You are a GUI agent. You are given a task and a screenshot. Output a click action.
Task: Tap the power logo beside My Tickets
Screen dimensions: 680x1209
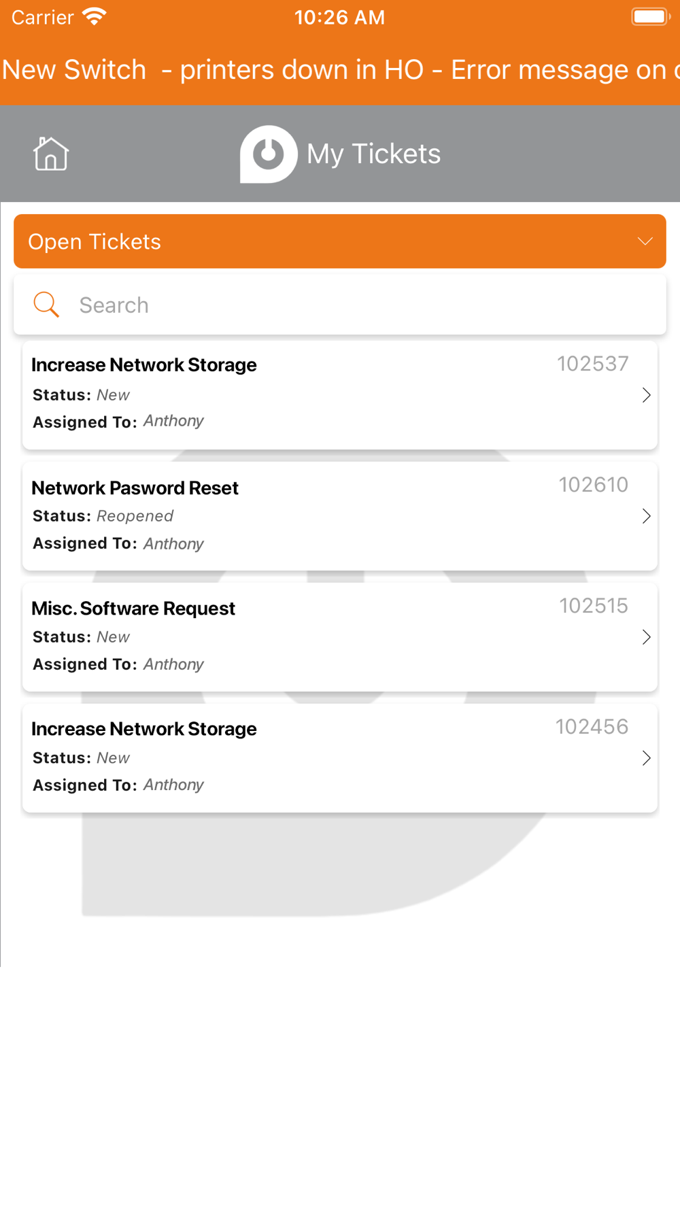(x=269, y=154)
